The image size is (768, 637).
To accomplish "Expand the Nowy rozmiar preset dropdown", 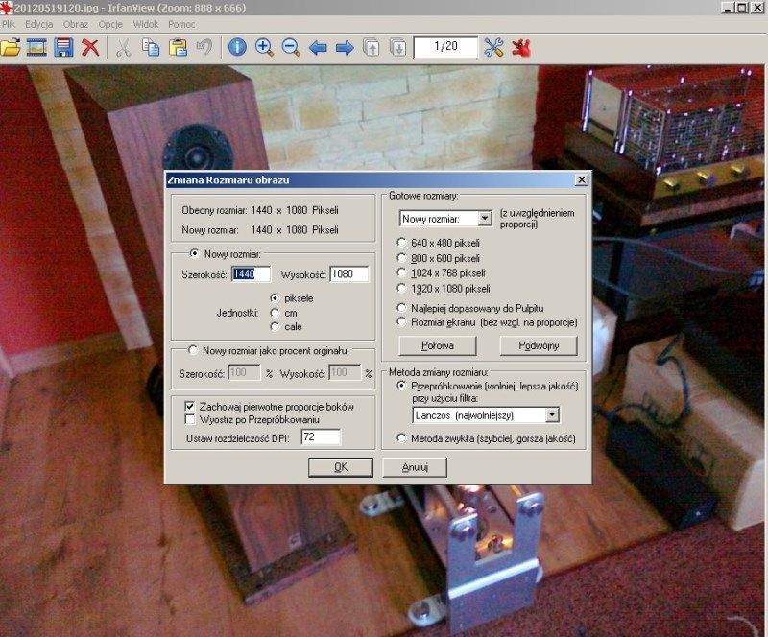I will pos(485,219).
